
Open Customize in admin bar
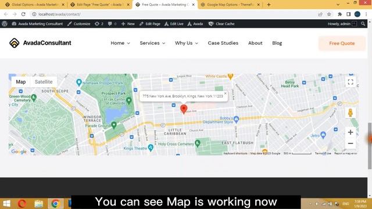coord(79,24)
